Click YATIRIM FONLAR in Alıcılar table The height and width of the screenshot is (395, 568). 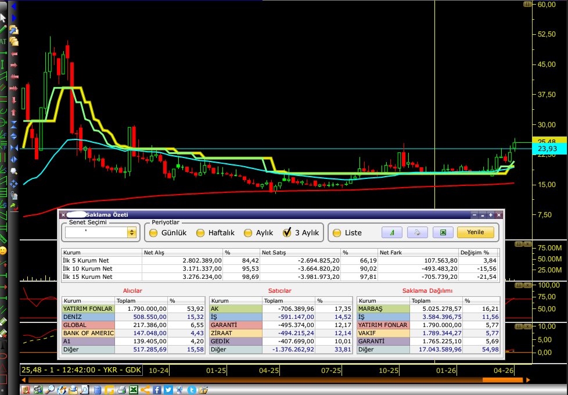pyautogui.click(x=88, y=309)
